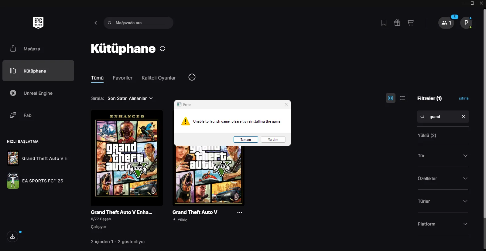
Task: Click the Grand Theft Auto V title text
Action: click(x=195, y=212)
